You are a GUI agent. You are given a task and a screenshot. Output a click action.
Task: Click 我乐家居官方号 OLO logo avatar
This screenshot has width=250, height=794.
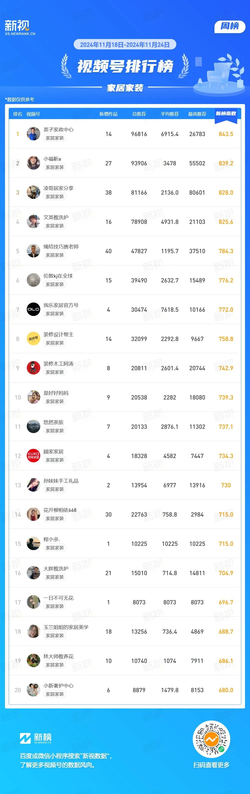tap(33, 309)
